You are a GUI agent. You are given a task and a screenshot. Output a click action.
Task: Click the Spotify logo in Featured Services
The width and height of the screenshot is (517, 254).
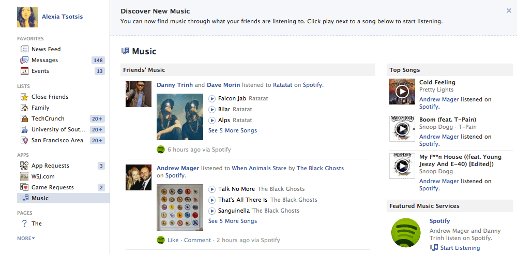tap(406, 233)
